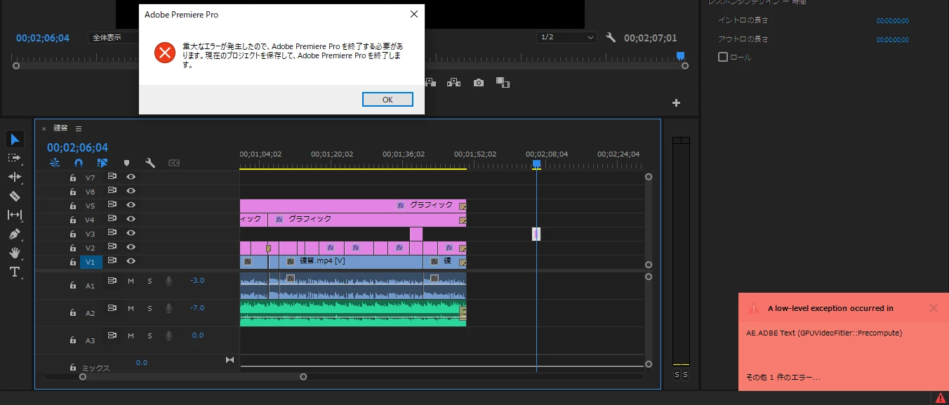Click the 練習 sequence tab
Image resolution: width=949 pixels, height=405 pixels.
point(61,128)
